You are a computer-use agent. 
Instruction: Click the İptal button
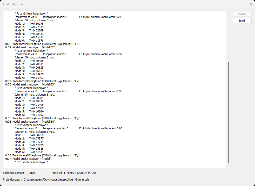click(x=242, y=21)
